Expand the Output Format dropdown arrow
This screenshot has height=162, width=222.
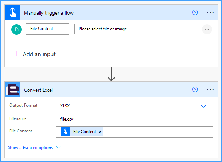203,106
